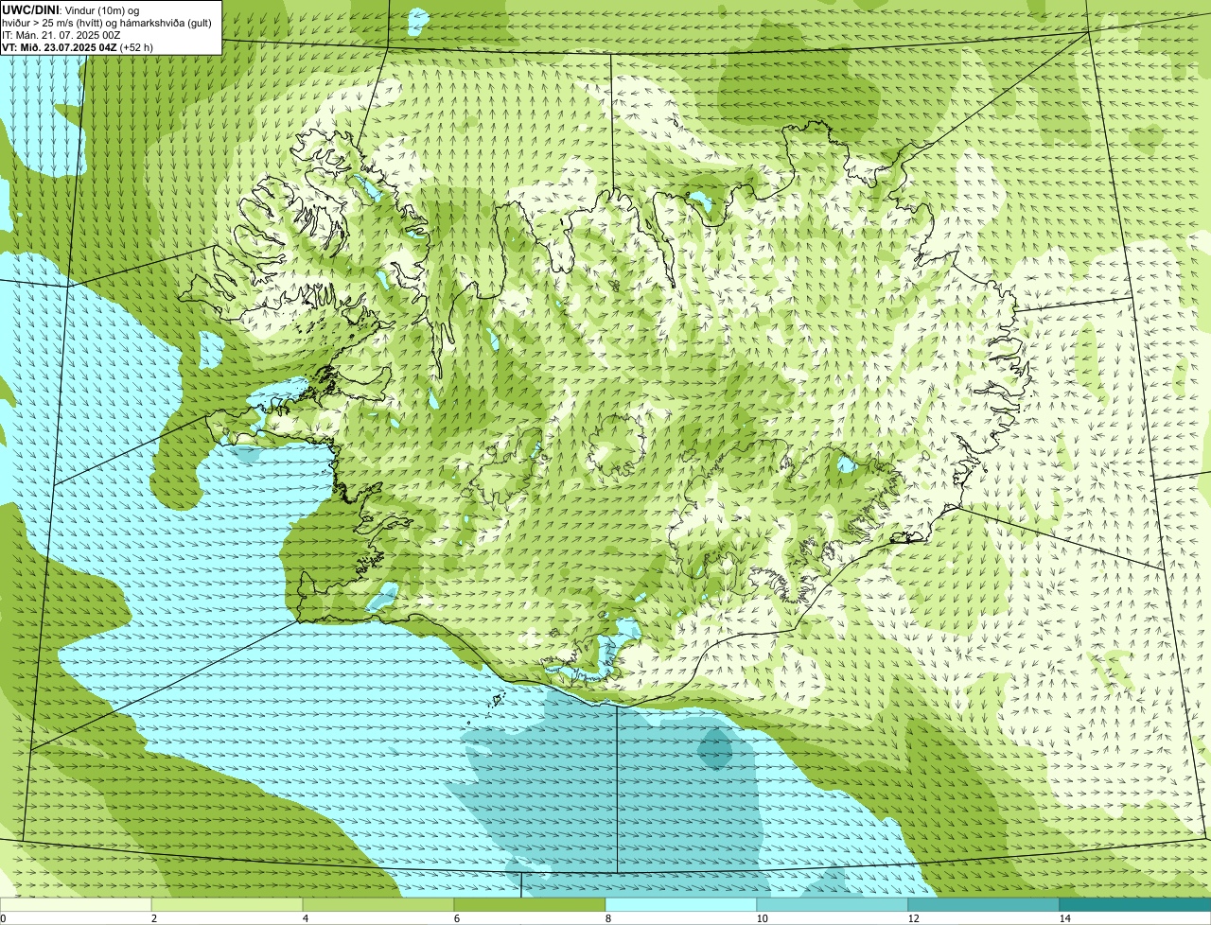Click the "8" scale label
Image resolution: width=1211 pixels, height=925 pixels.
(x=607, y=918)
